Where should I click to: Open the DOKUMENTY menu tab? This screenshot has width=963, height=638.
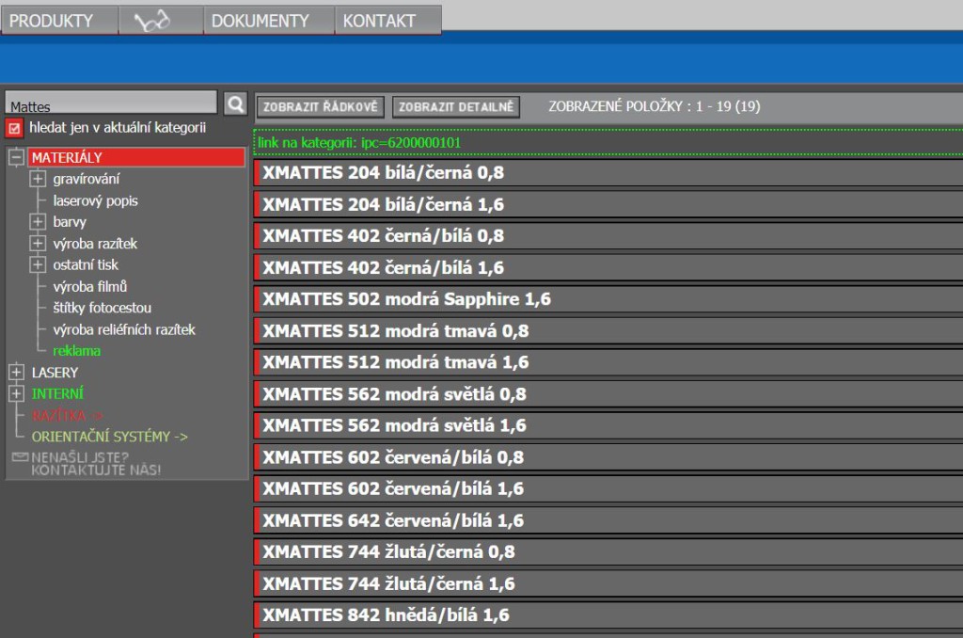[260, 21]
